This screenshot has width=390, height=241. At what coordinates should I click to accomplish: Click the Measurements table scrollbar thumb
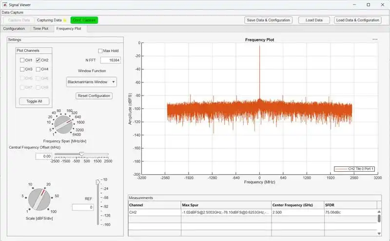(379, 219)
